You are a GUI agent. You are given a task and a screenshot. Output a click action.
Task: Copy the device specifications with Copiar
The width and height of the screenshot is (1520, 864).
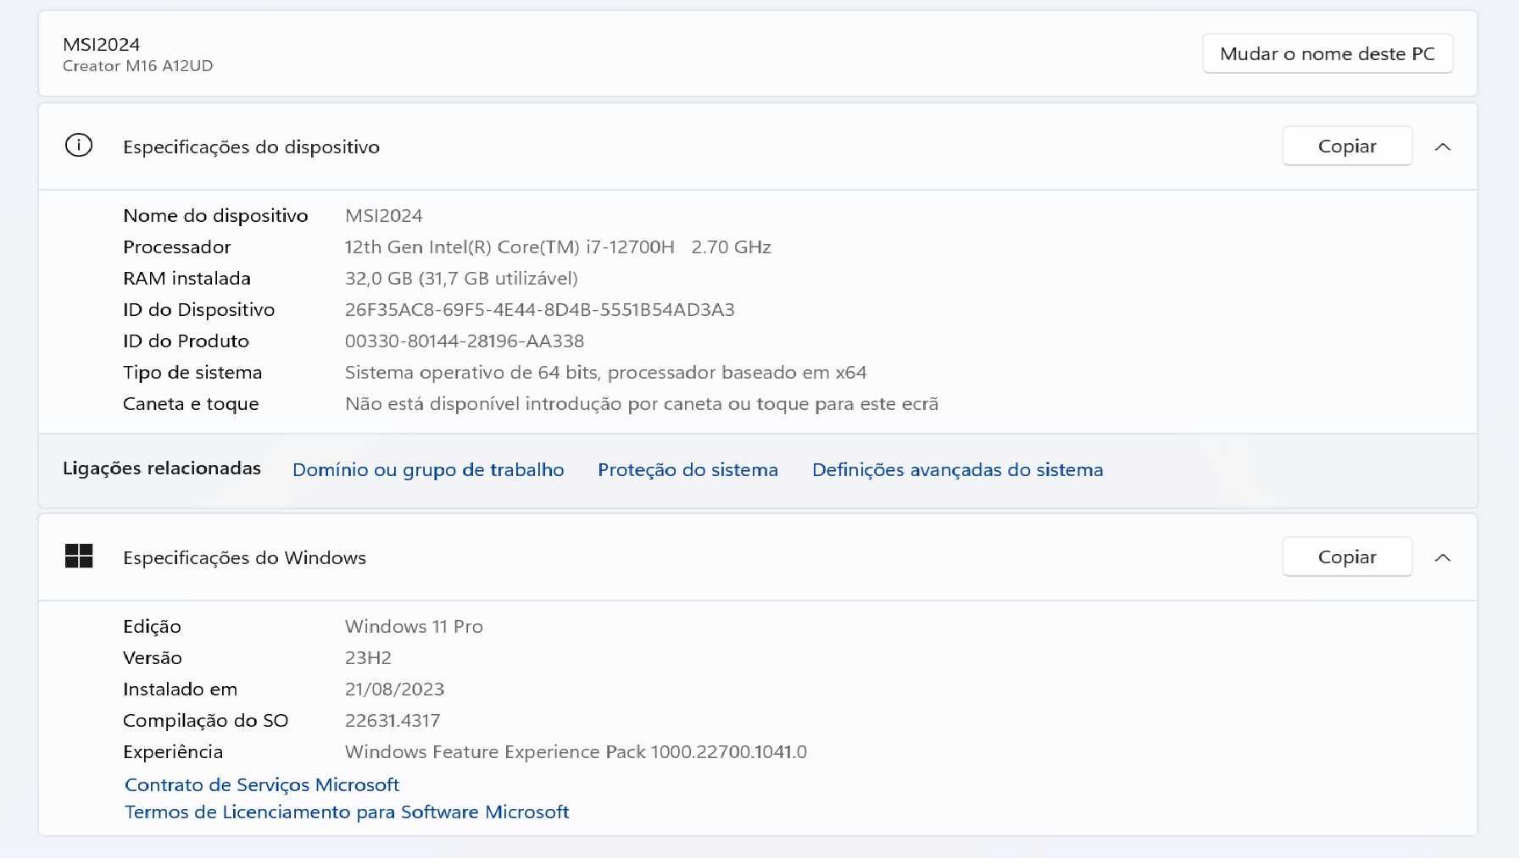pos(1347,146)
